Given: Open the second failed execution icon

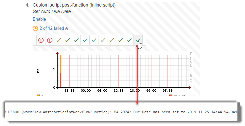Looking at the screenshot, I should coord(50,40).
